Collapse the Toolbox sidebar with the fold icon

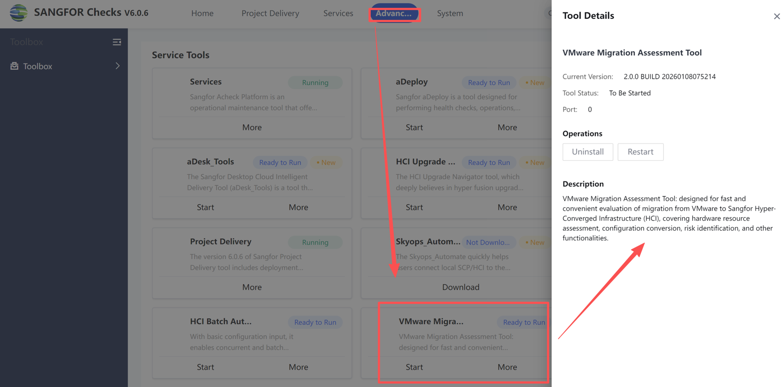117,42
